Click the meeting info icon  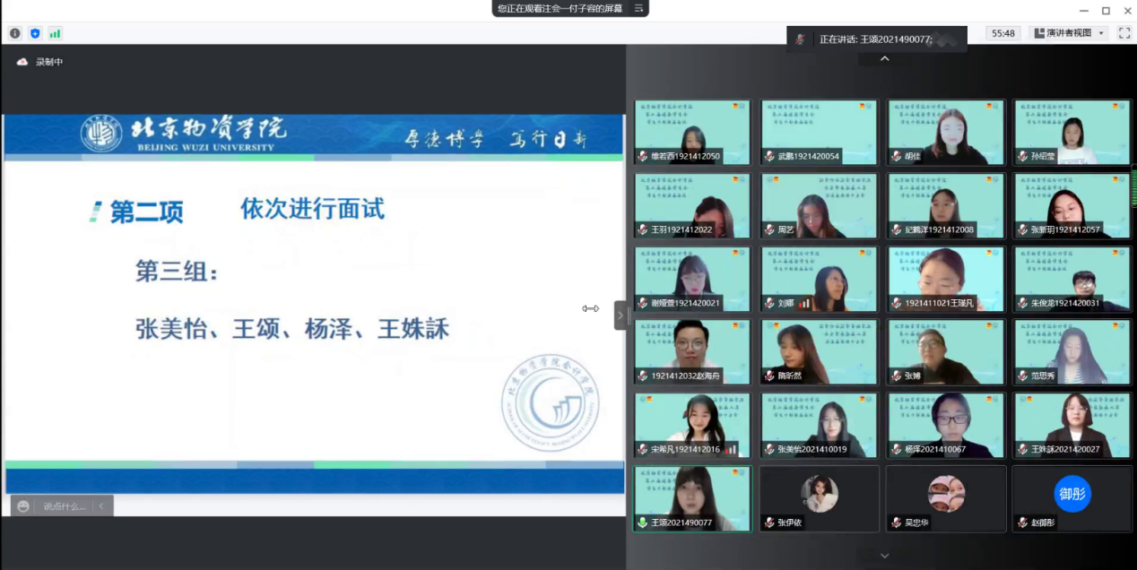[x=15, y=33]
